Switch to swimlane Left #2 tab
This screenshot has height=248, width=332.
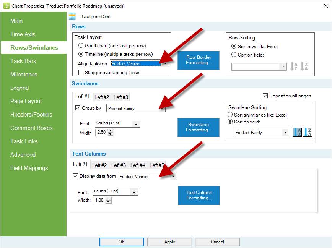102,97
